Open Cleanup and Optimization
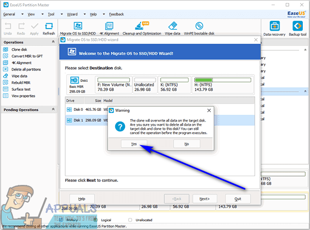The width and height of the screenshot is (310, 230). click(x=142, y=28)
